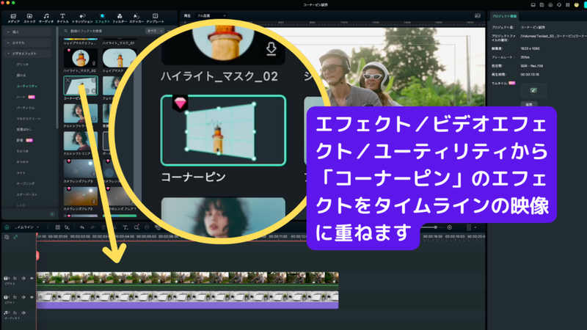587x330 pixels.
Task: Open the テンプレート templates tab
Action: point(155,18)
